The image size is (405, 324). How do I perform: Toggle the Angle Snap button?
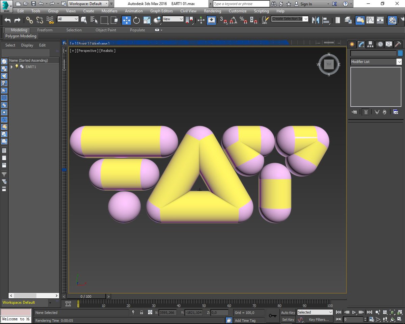233,20
